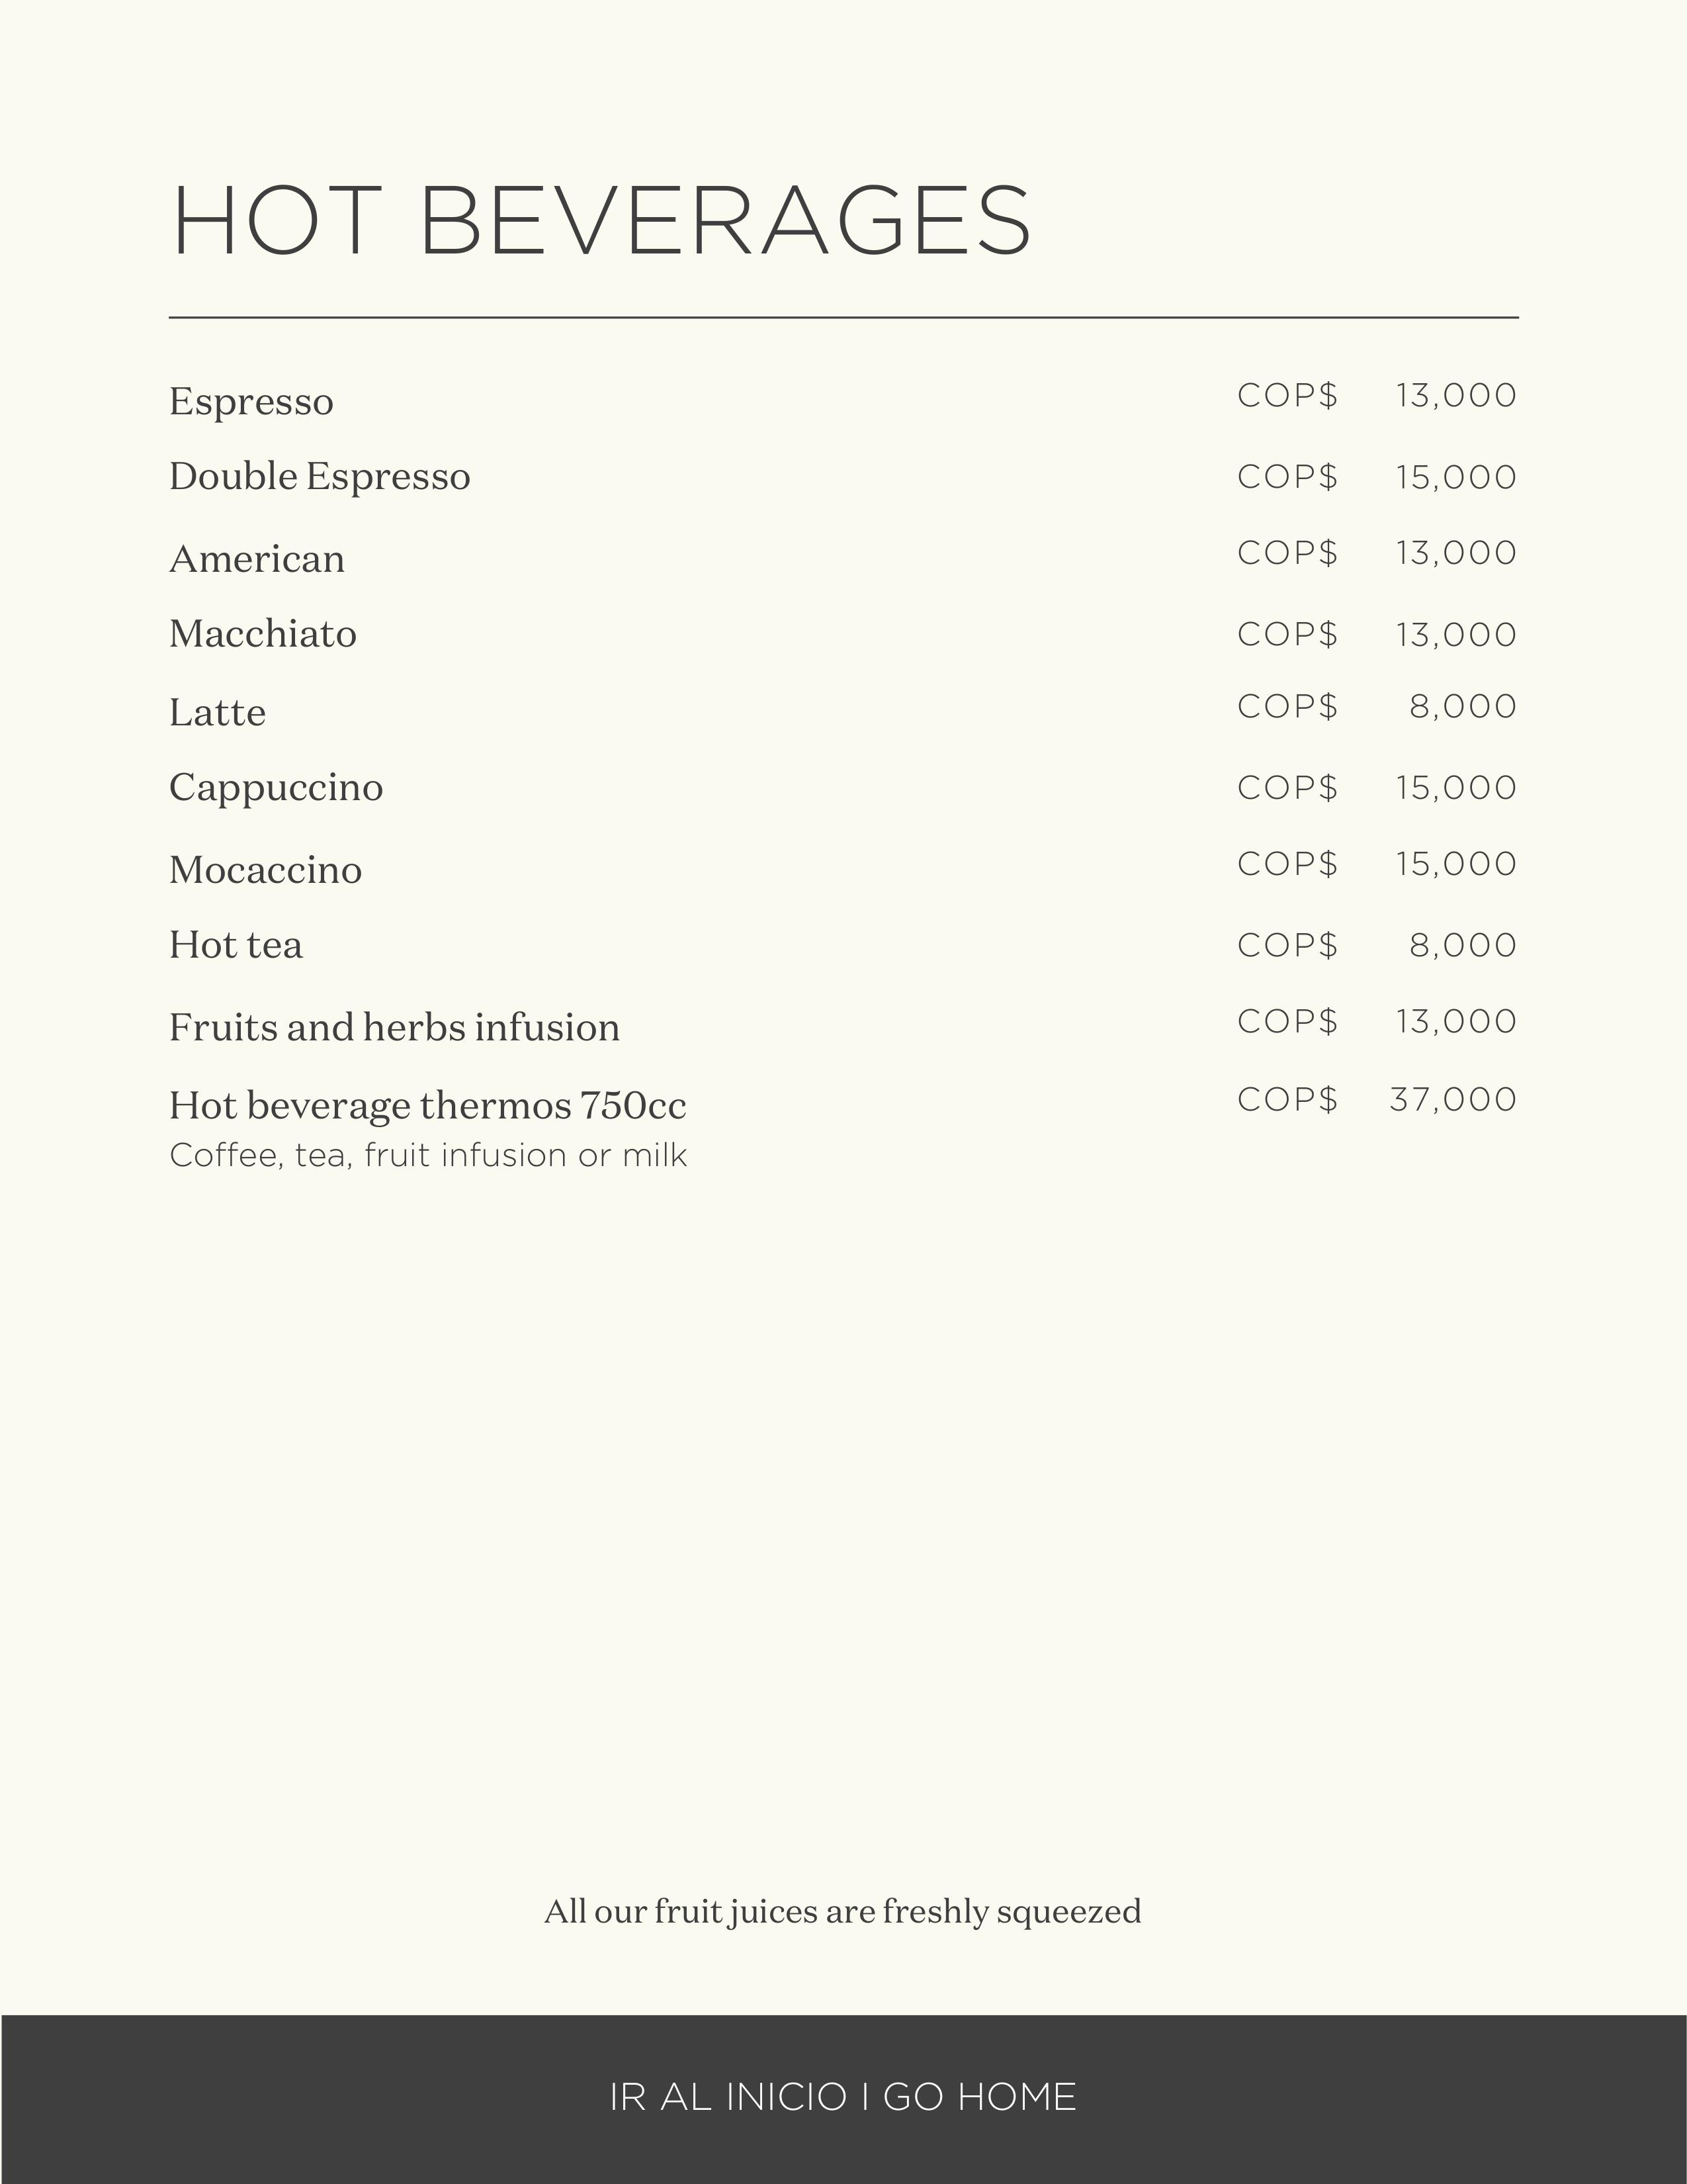The width and height of the screenshot is (1687, 2184).
Task: Select the Cappuccino menu item
Action: (x=276, y=788)
